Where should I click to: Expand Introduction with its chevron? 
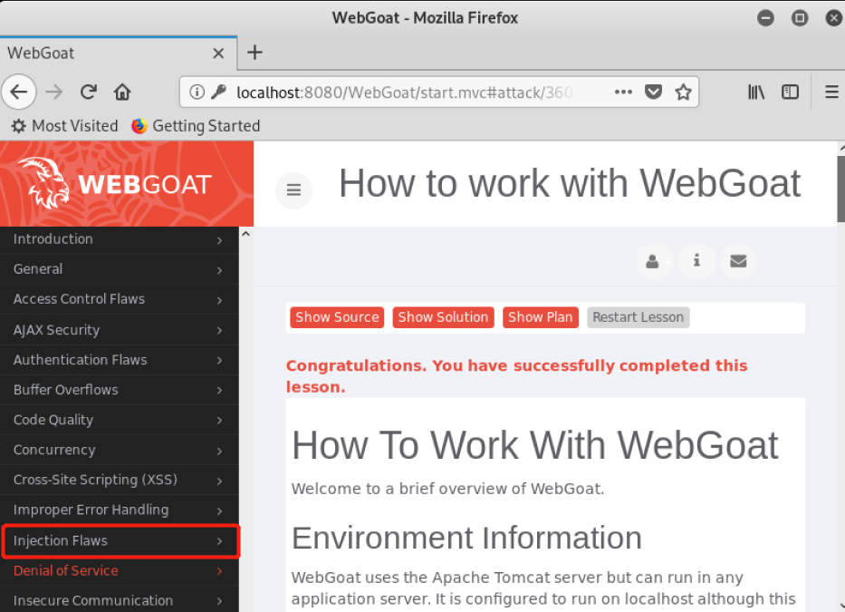[x=219, y=240]
